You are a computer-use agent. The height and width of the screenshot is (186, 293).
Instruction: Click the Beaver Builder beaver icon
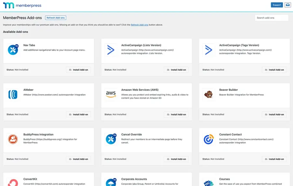click(x=209, y=94)
